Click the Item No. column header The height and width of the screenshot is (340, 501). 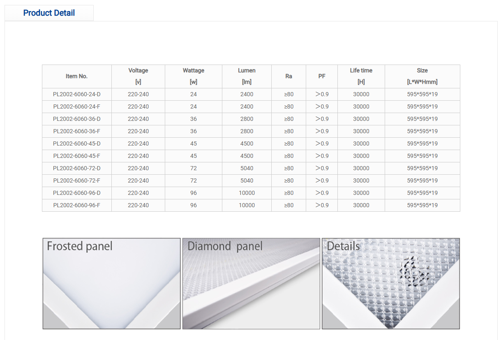[x=77, y=76]
